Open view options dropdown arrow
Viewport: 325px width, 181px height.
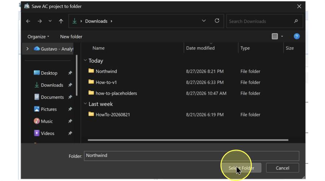282,36
